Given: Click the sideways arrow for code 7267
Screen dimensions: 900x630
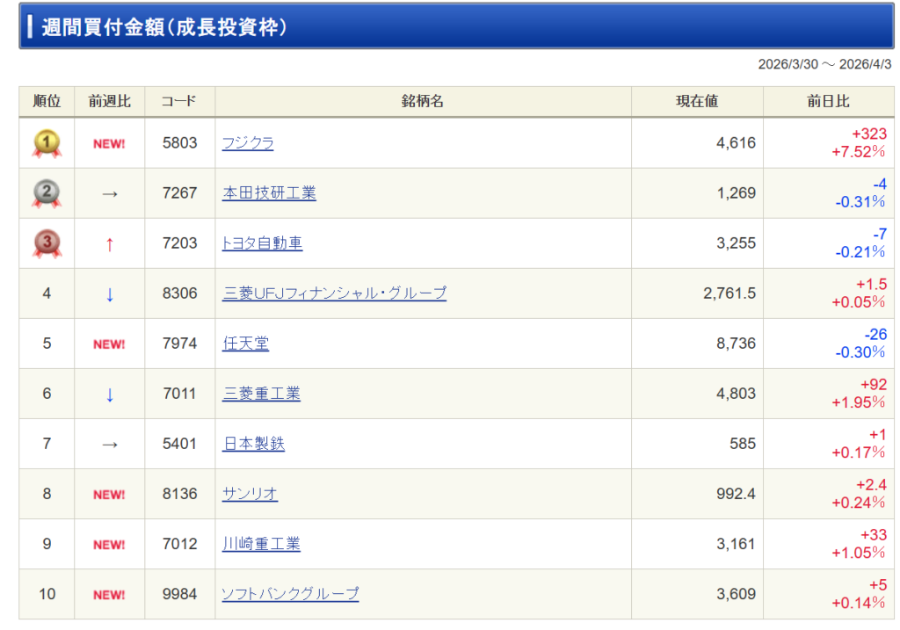Looking at the screenshot, I should (x=109, y=194).
